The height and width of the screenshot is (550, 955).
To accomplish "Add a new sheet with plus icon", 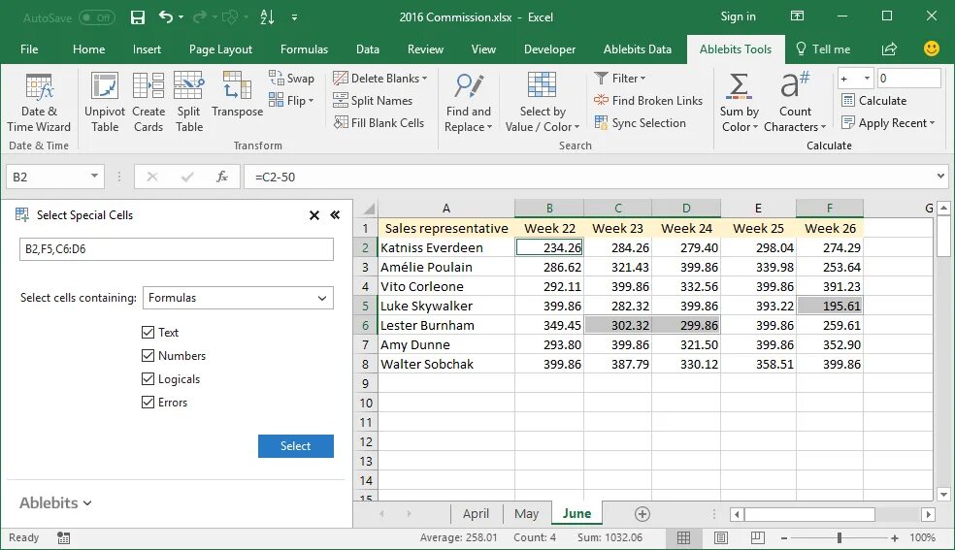I will 642,514.
